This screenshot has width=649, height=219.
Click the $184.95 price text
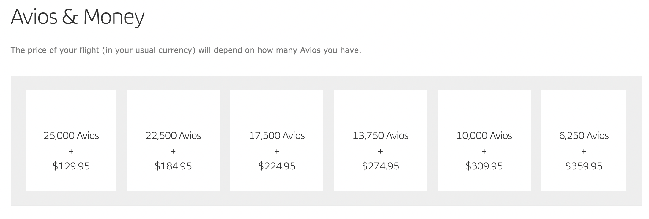pyautogui.click(x=173, y=166)
